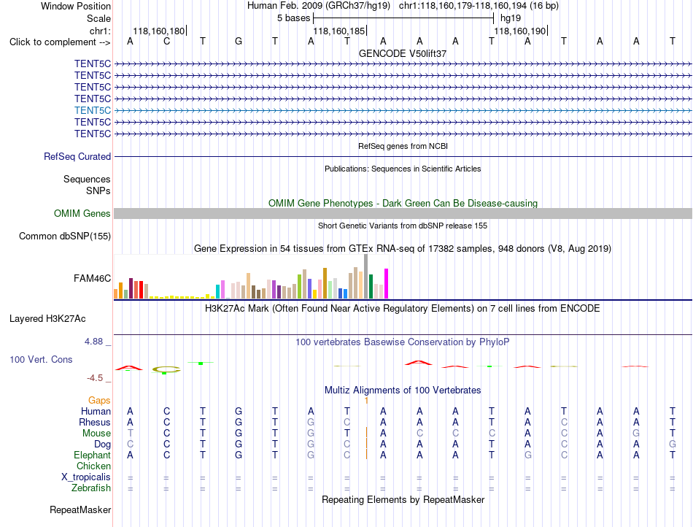Image resolution: width=693 pixels, height=527 pixels.
Task: Click the Human species label in Multiz alignment
Action: 96,412
